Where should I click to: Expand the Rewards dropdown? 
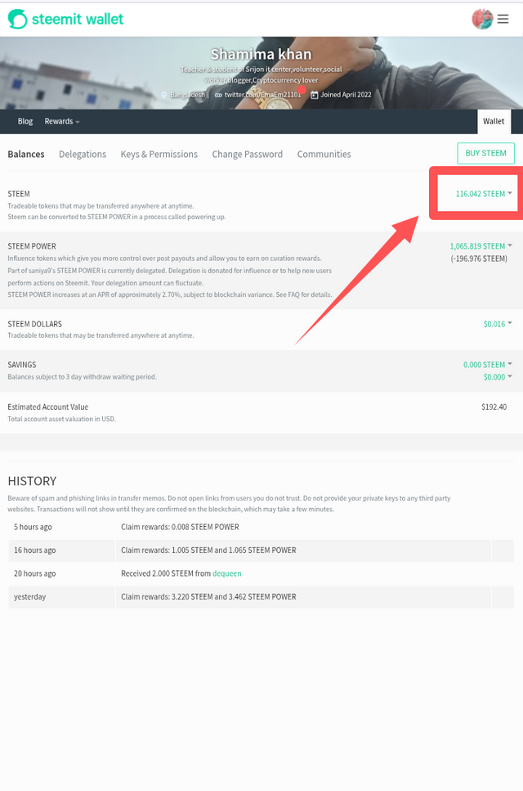pos(62,122)
